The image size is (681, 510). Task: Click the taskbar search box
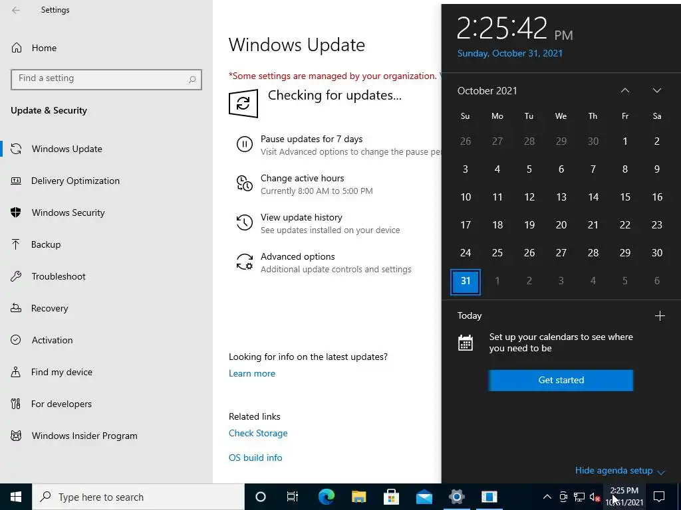138,497
